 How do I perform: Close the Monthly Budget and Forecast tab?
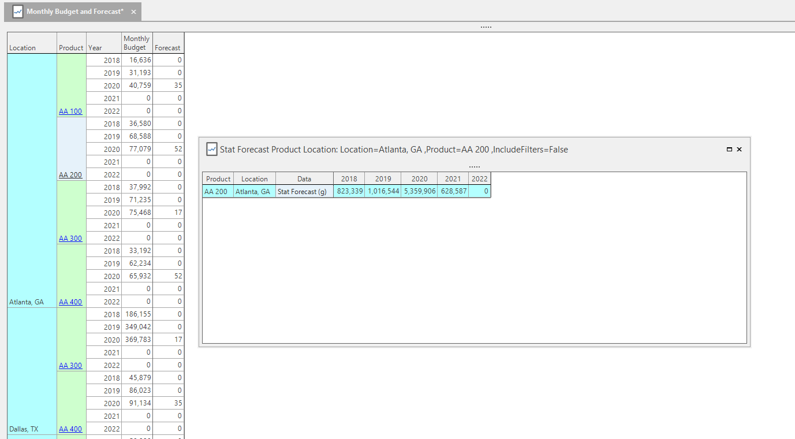(x=134, y=12)
